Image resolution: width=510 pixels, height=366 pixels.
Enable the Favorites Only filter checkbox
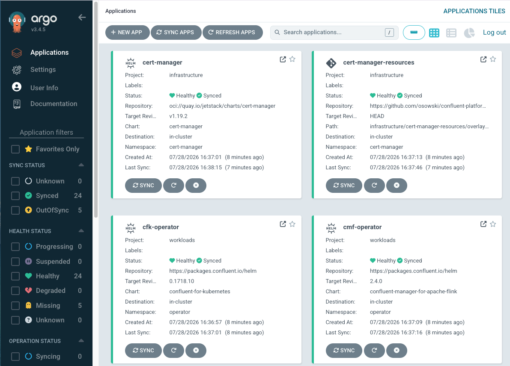click(x=15, y=149)
